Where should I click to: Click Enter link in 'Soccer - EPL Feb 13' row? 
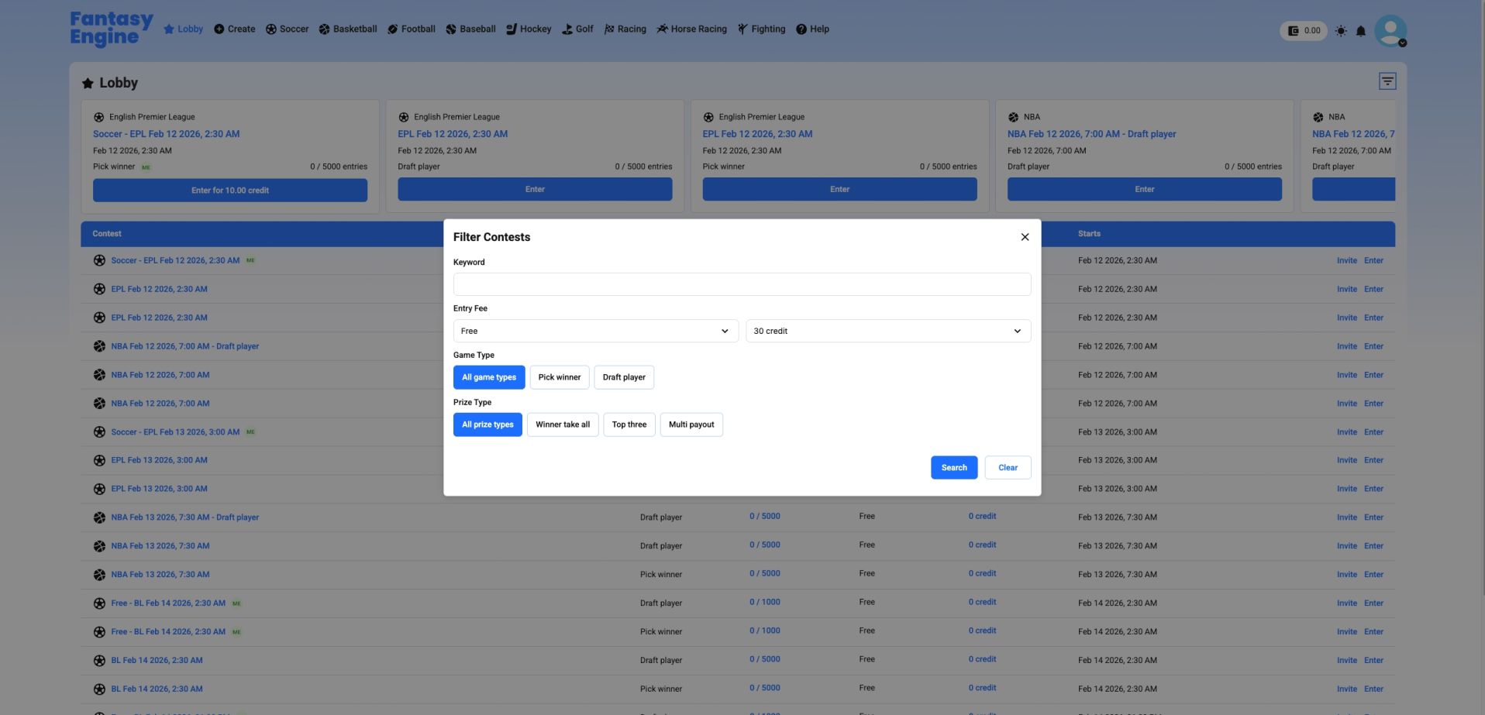pyautogui.click(x=1373, y=432)
